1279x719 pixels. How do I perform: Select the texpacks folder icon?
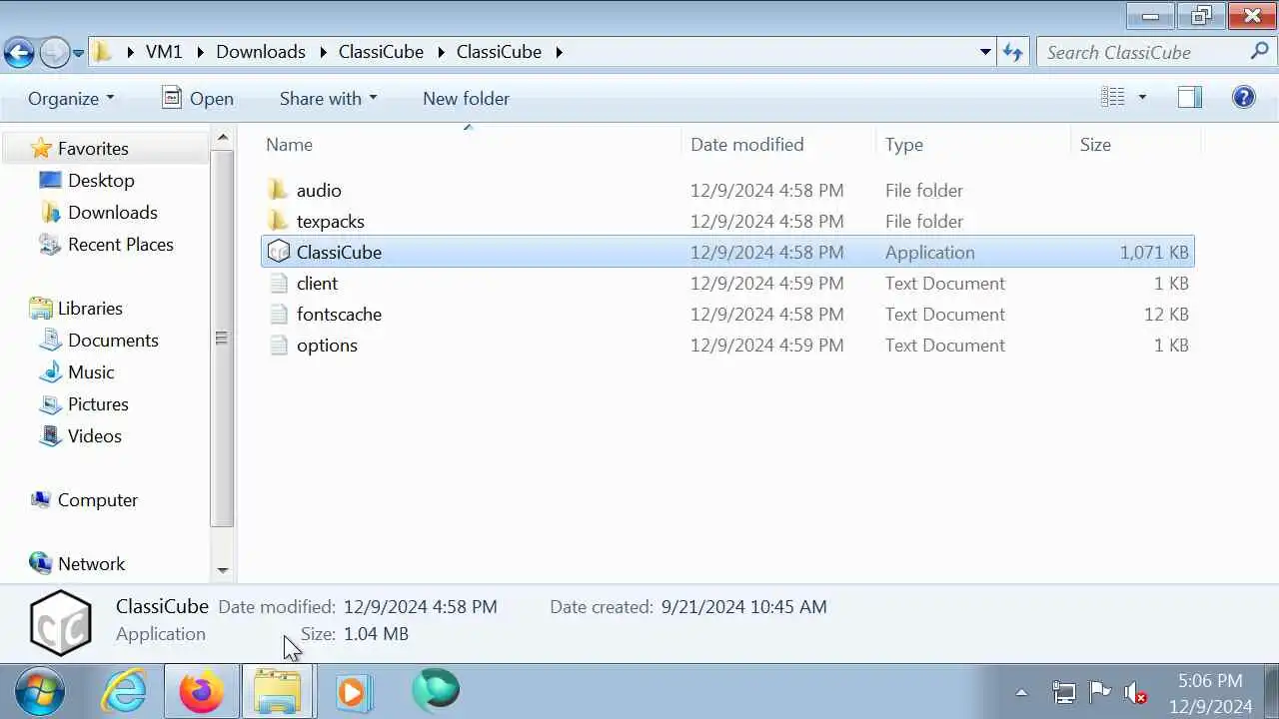coord(279,221)
